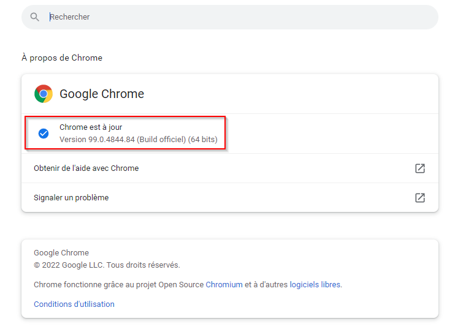455x332 pixels.
Task: Click the small Google Chrome label in footer card
Action: pyautogui.click(x=61, y=253)
